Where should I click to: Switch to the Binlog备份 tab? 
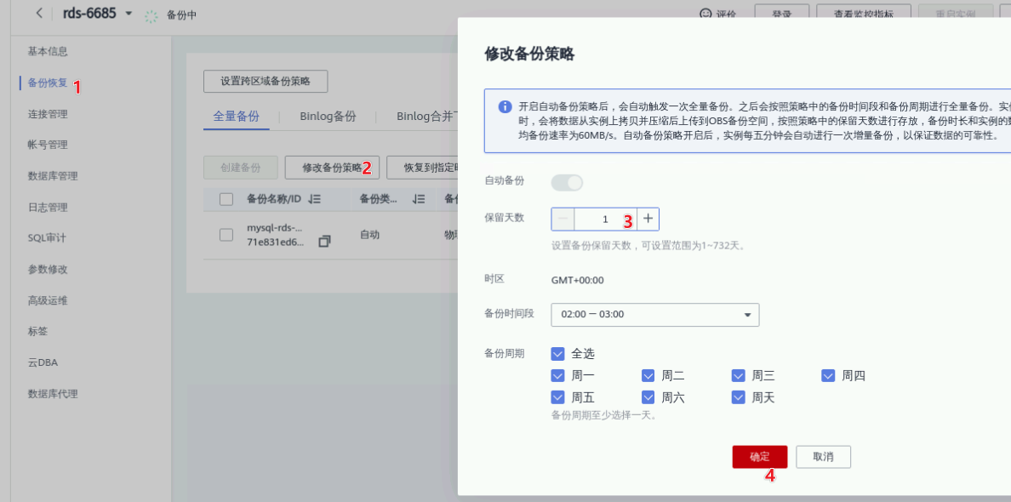[326, 116]
